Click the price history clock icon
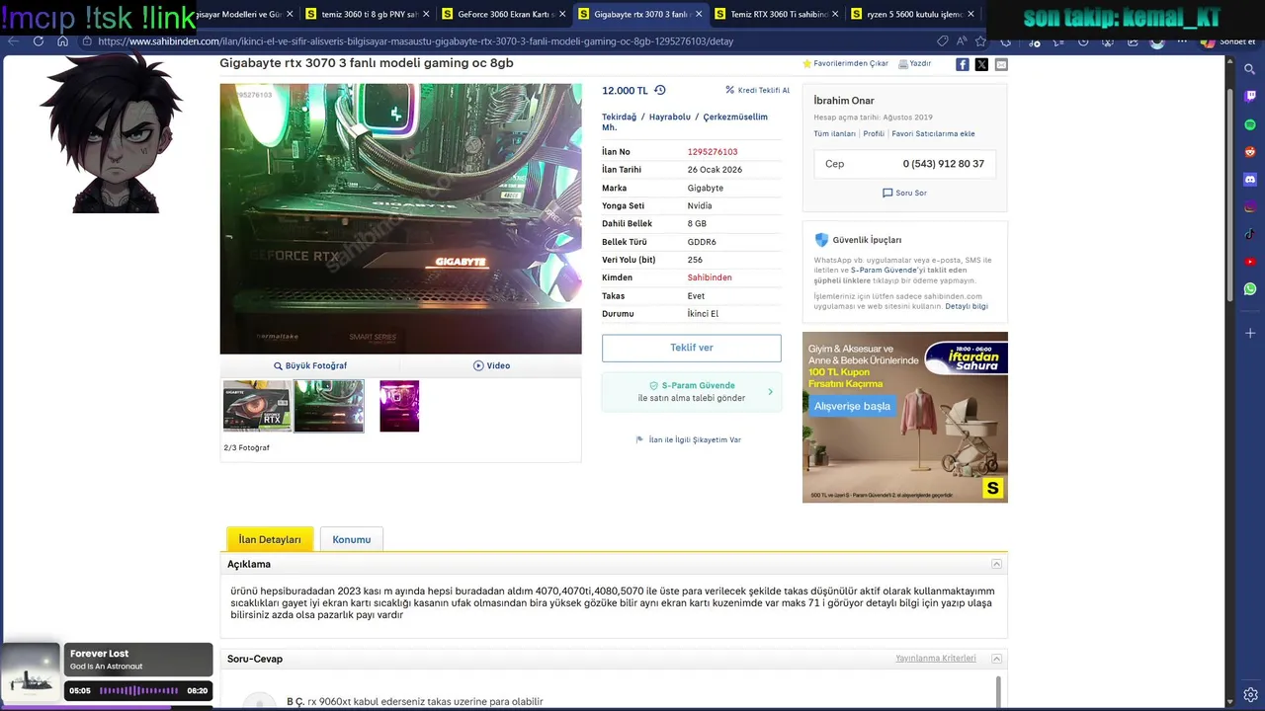The width and height of the screenshot is (1265, 711). pyautogui.click(x=660, y=90)
